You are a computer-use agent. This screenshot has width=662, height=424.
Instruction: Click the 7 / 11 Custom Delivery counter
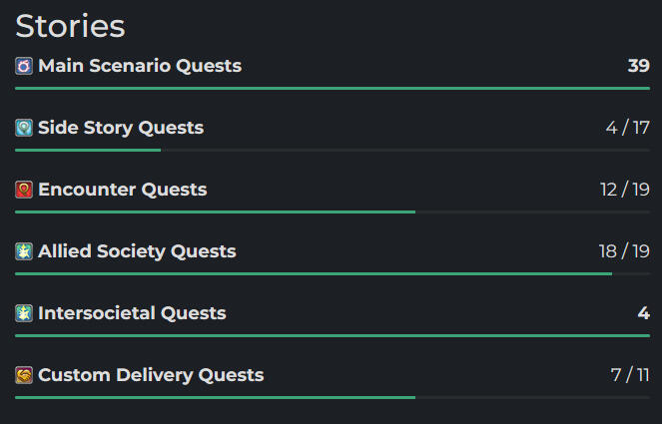pyautogui.click(x=630, y=375)
